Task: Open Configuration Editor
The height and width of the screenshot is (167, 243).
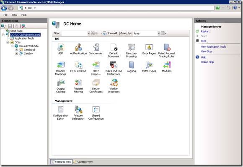Action: pos(60,113)
